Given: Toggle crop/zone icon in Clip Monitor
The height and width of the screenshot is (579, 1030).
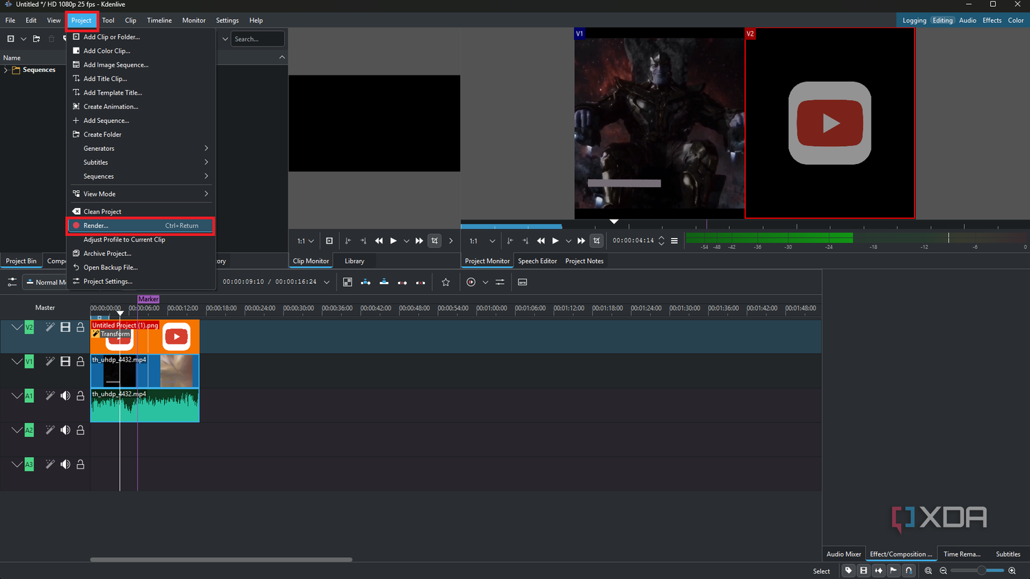Looking at the screenshot, I should click(x=435, y=241).
